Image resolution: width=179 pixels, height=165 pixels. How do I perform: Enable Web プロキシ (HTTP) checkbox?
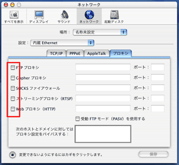(13, 109)
